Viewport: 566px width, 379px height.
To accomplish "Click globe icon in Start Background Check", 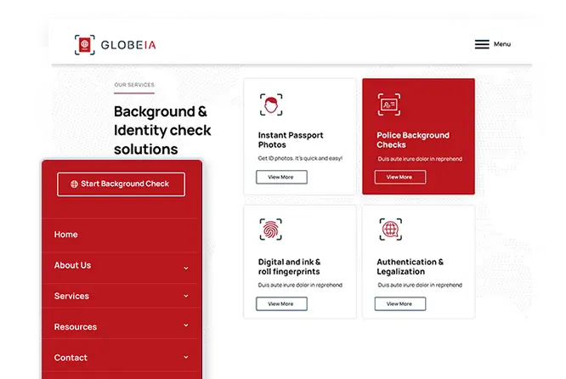I will [x=74, y=184].
